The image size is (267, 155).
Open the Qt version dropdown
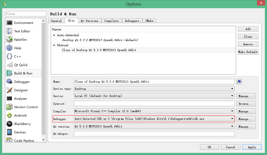(232, 126)
